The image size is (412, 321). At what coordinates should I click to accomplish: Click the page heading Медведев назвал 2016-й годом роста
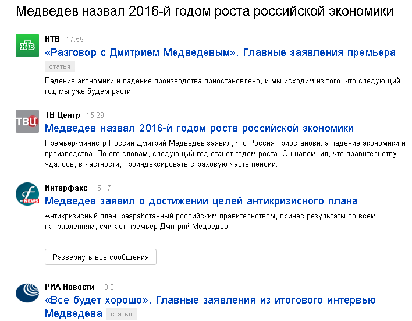pos(205,11)
